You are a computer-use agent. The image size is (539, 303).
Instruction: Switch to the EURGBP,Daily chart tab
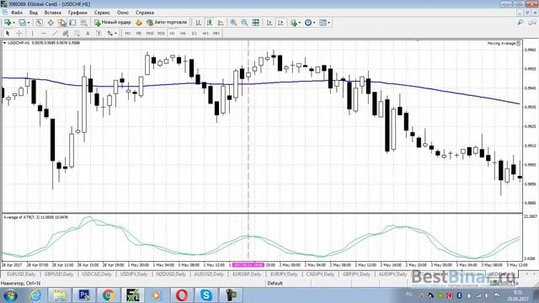point(247,274)
